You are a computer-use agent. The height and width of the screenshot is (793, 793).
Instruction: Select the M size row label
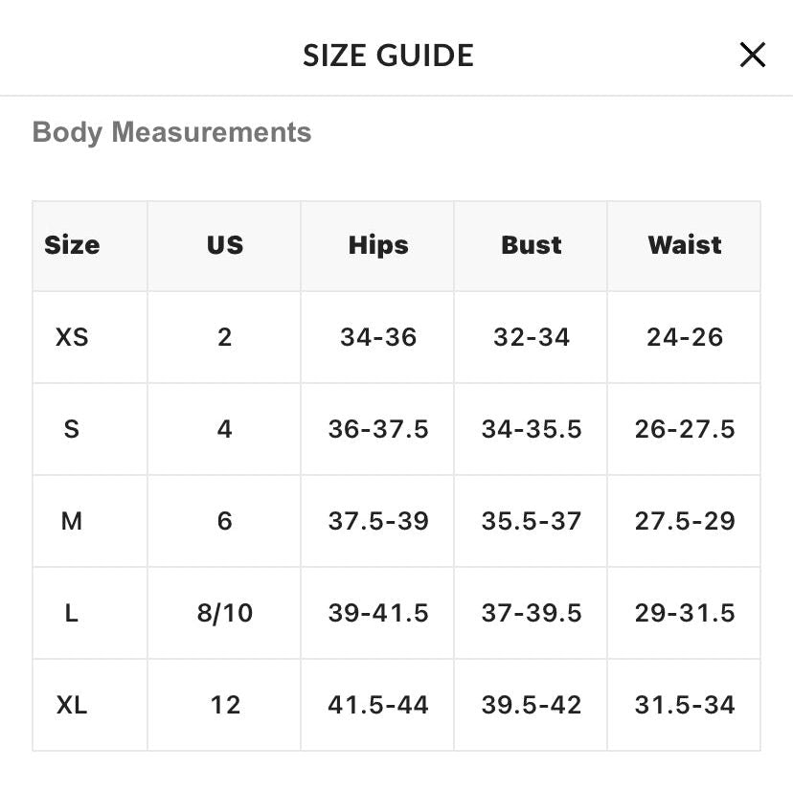tap(72, 521)
